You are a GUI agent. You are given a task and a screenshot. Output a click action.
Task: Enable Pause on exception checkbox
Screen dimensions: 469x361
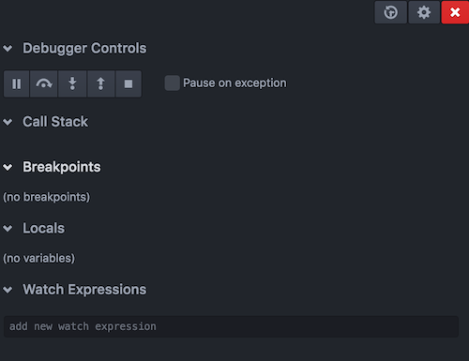172,83
